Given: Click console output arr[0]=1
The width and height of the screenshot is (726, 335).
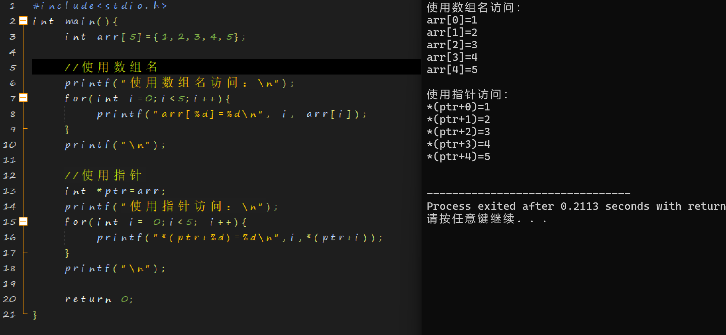Looking at the screenshot, I should [452, 20].
